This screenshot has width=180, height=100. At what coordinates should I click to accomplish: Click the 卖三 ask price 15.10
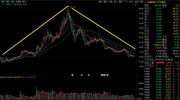tap(159, 14)
